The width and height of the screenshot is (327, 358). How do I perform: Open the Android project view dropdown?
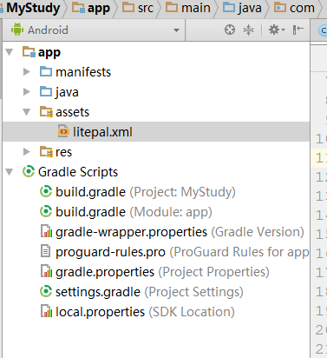pyautogui.click(x=94, y=30)
